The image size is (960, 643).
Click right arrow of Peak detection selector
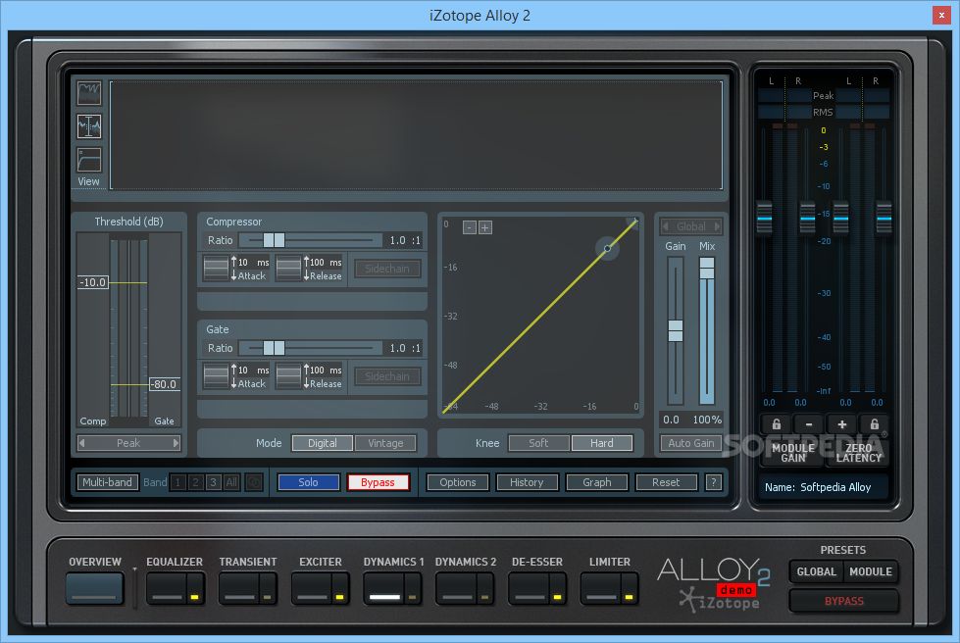coord(176,443)
